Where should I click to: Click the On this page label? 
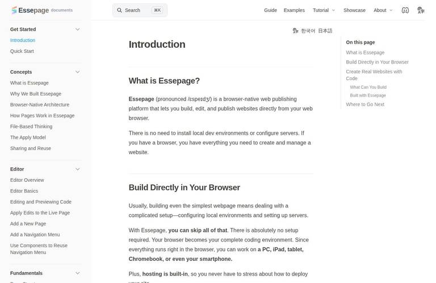[360, 42]
